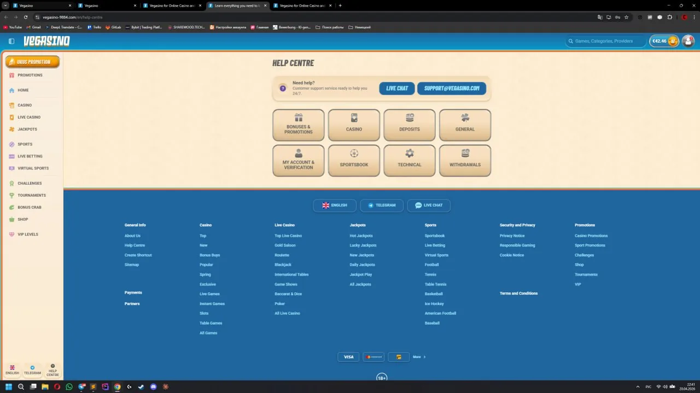700x393 pixels.
Task: Open the Ice Hockey footer link
Action: [434, 304]
